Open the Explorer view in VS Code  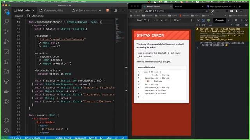[x=6, y=12]
